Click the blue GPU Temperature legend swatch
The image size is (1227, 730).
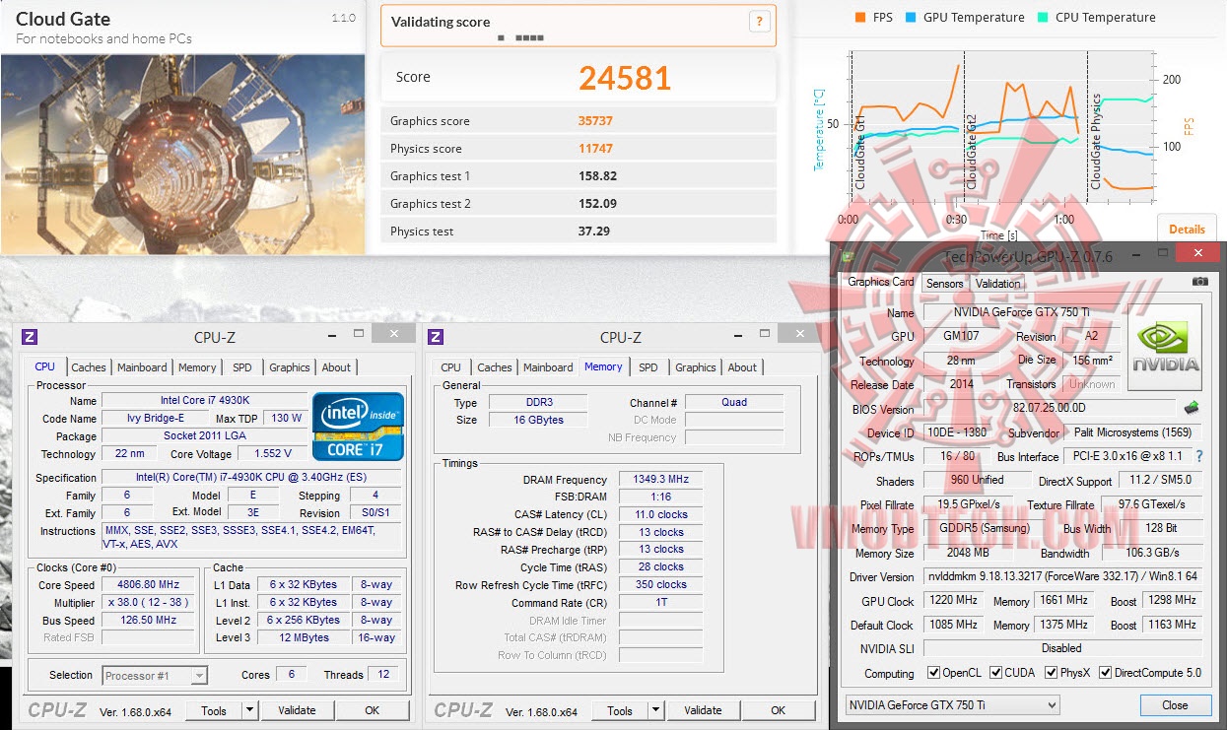click(911, 17)
